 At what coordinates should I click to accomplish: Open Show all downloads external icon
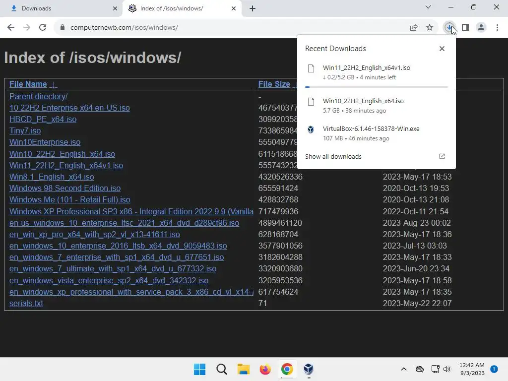(442, 156)
